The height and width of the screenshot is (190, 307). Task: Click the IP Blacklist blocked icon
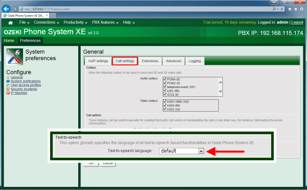click(8, 93)
